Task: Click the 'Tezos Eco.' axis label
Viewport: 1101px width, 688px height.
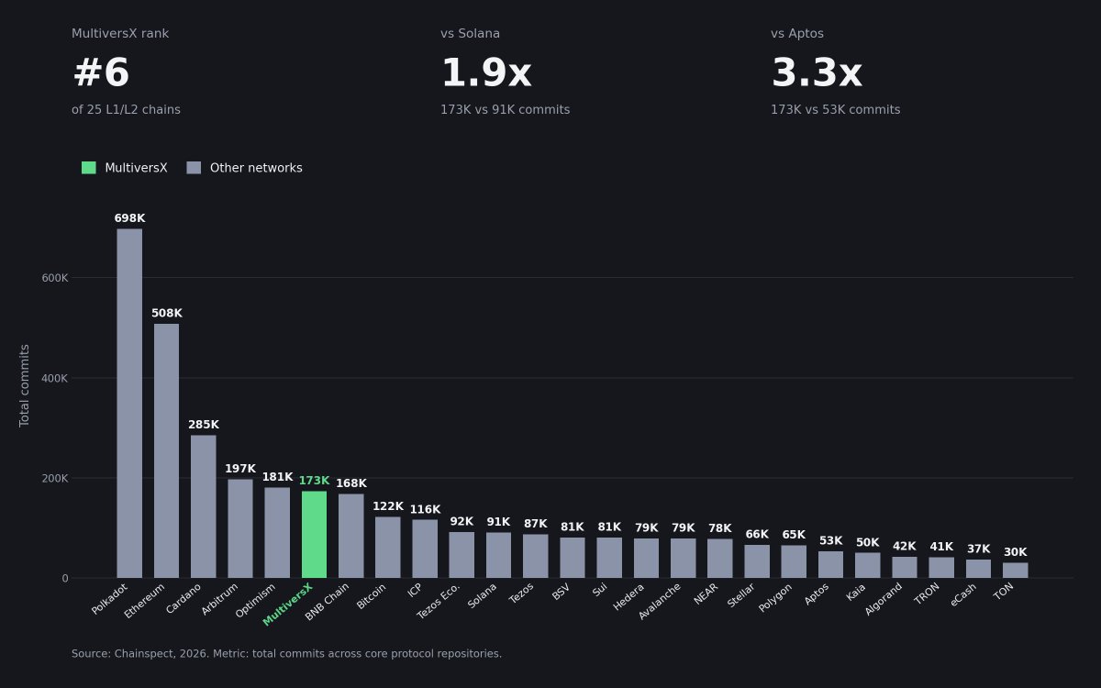Action: click(439, 602)
